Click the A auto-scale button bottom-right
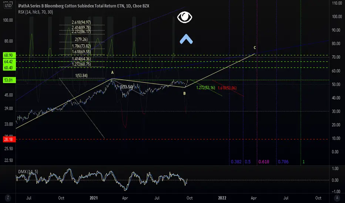 [337, 198]
